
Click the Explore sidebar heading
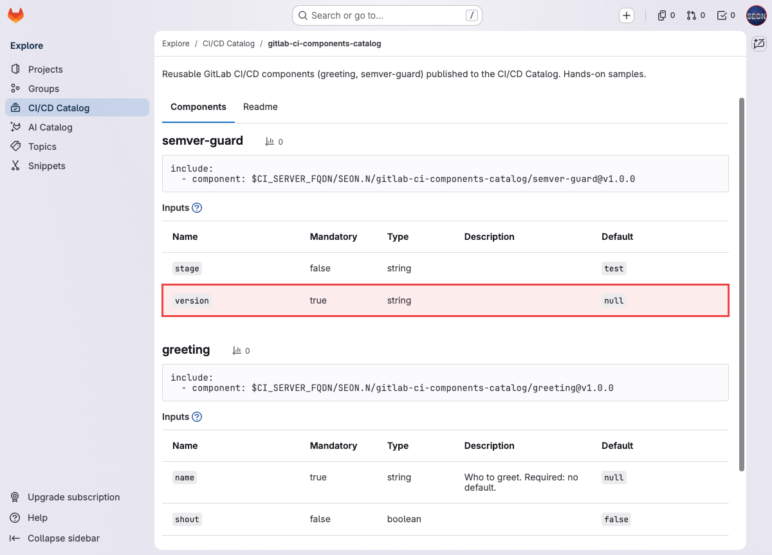(x=27, y=46)
